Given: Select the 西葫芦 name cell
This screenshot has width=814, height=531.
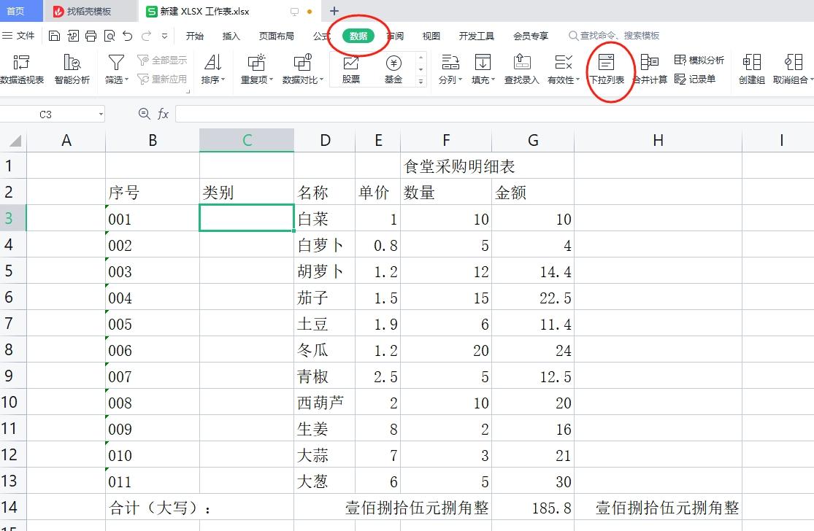Looking at the screenshot, I should 324,403.
